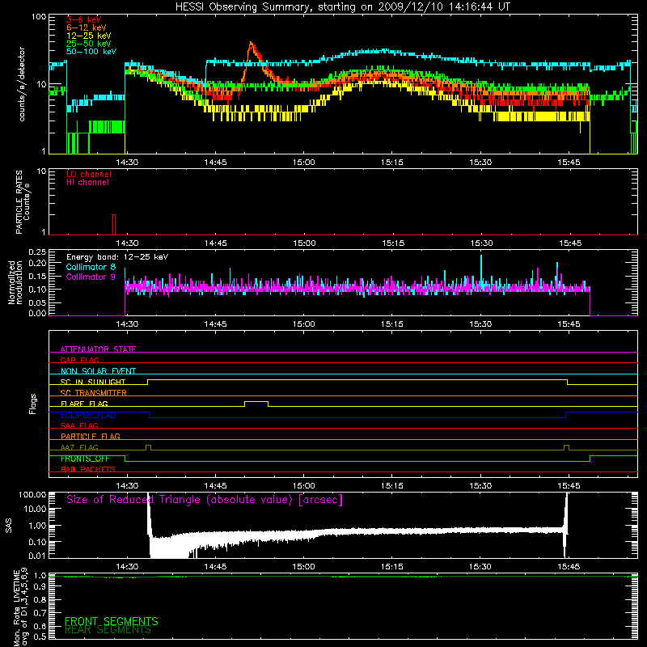Click the ATTENUATOR STATE flag label
The height and width of the screenshot is (647, 647).
[98, 349]
